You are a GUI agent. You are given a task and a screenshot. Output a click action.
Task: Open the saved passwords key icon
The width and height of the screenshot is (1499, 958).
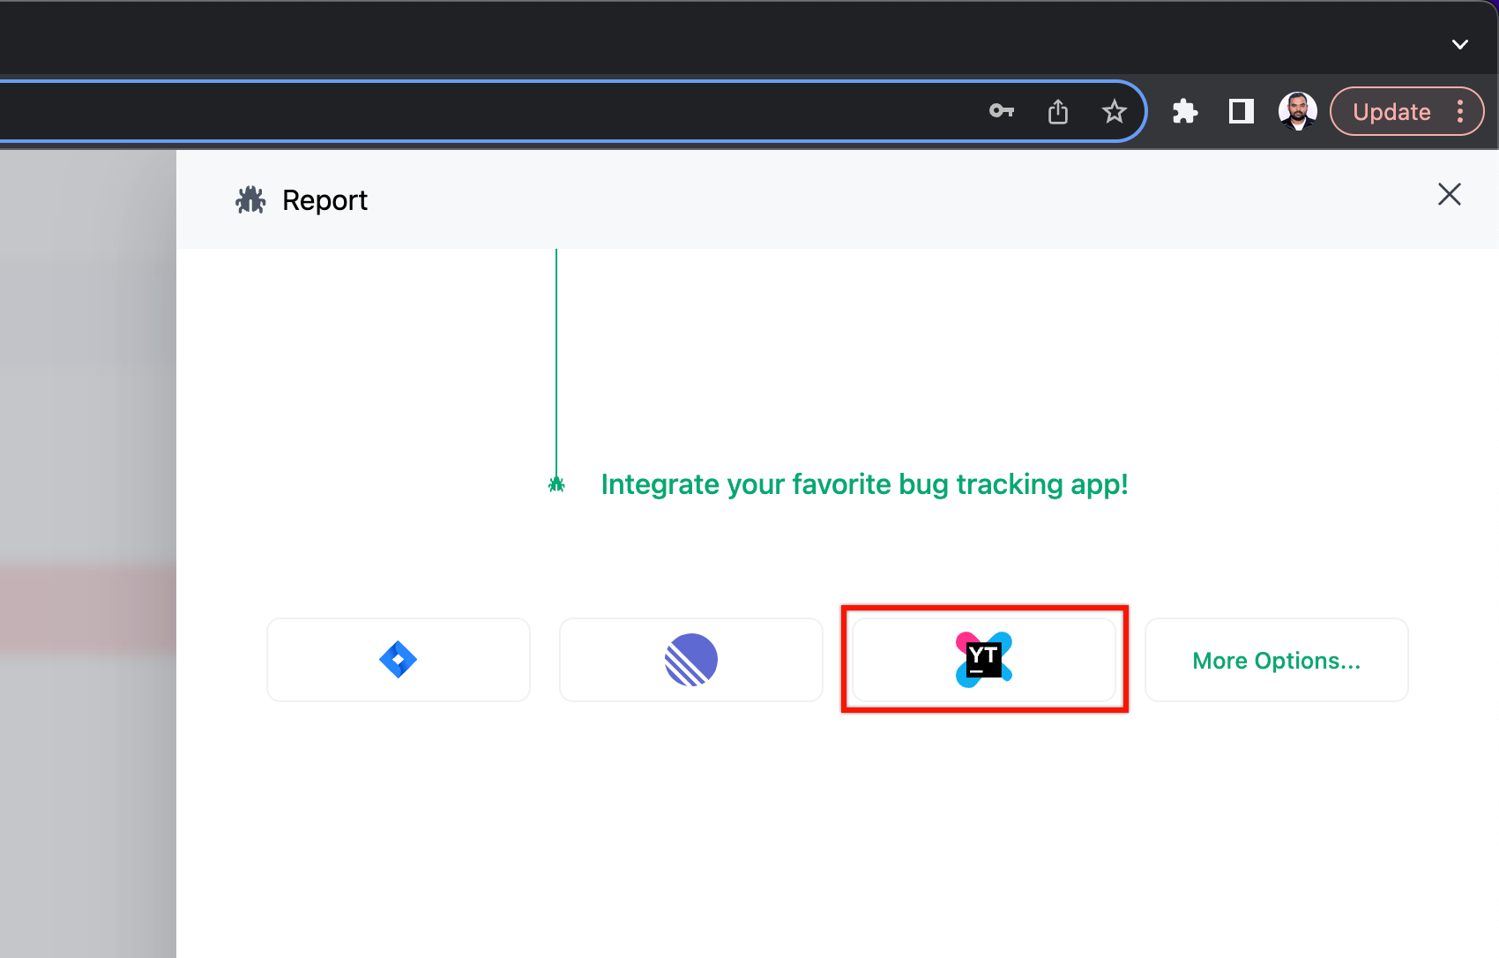pyautogui.click(x=1002, y=111)
